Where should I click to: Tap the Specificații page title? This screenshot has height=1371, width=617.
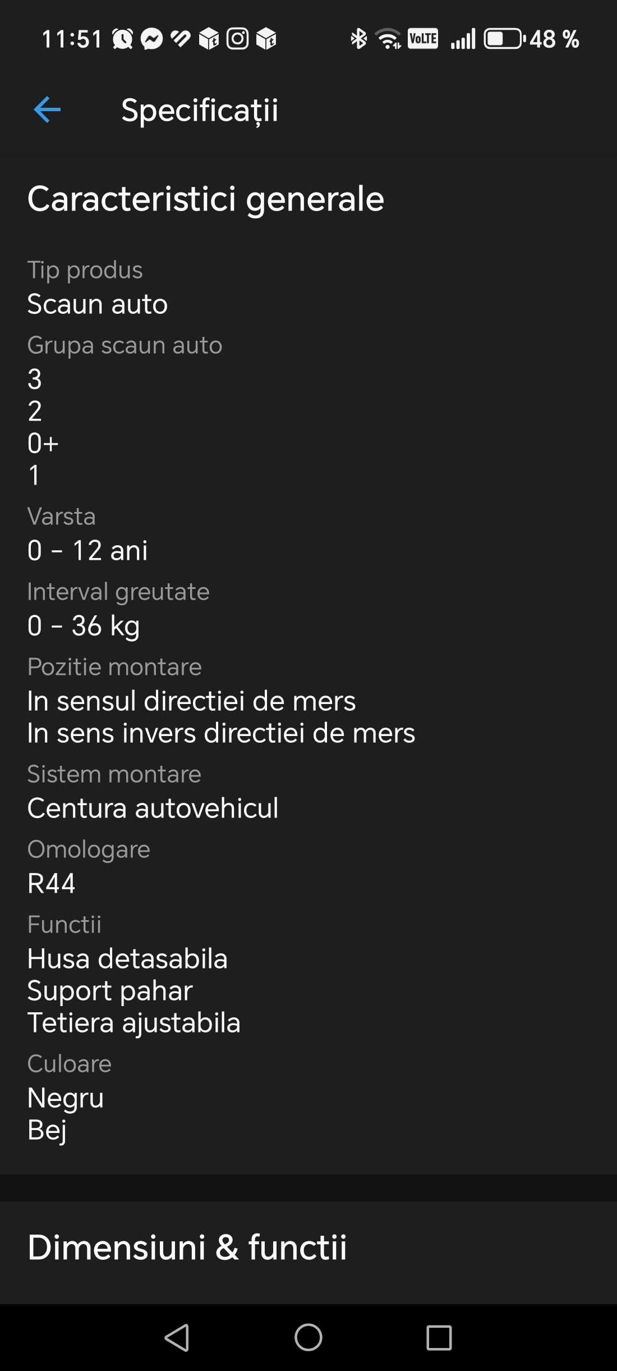click(x=200, y=111)
